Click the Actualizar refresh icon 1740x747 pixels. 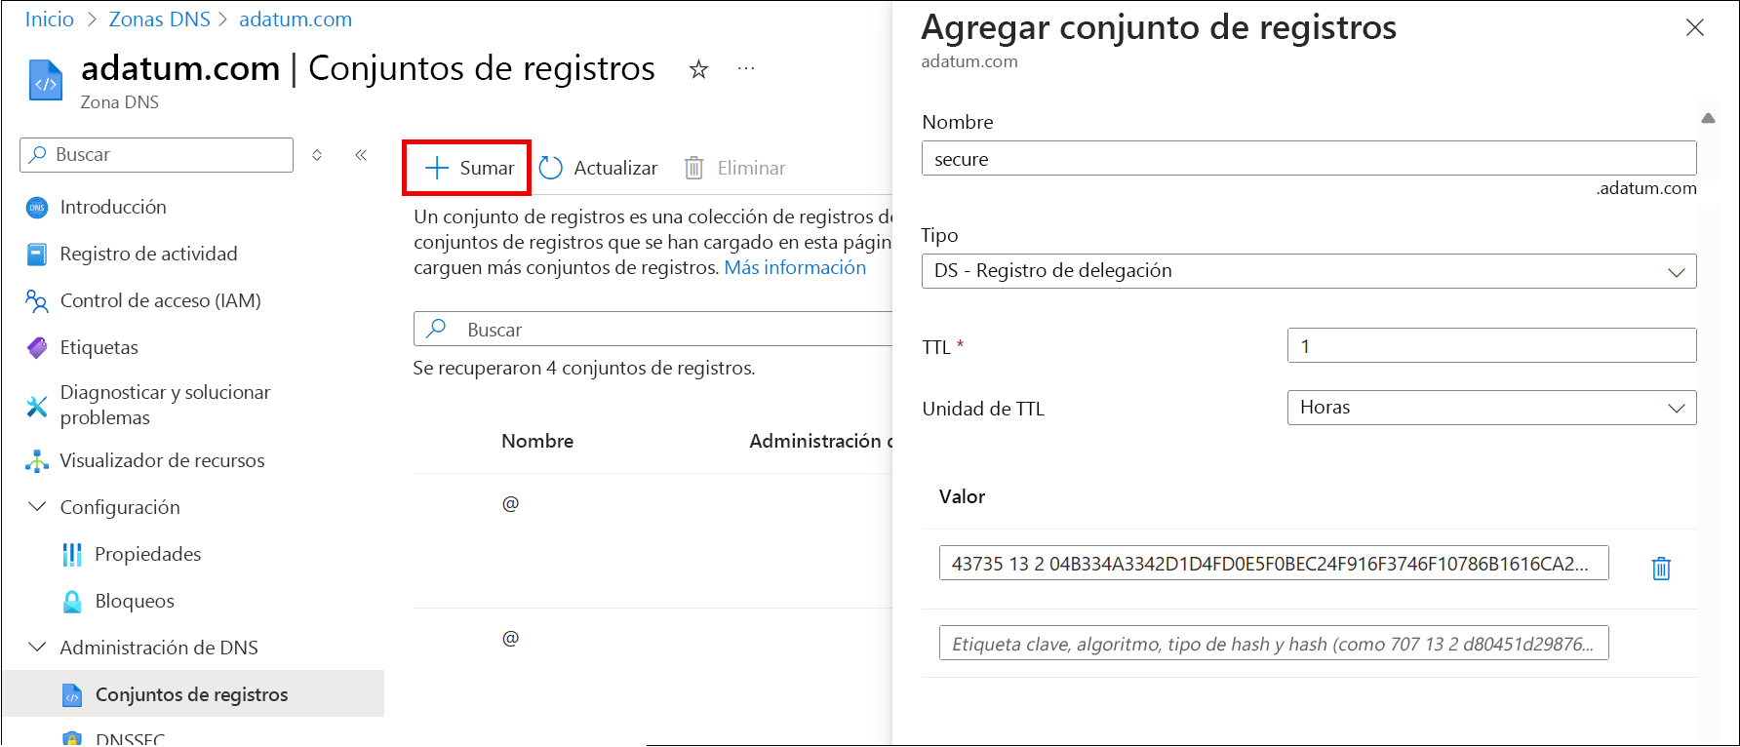click(551, 168)
